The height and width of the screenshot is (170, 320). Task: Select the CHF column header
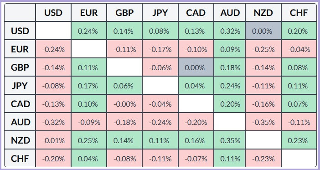click(299, 13)
